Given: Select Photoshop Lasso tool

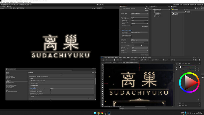Looking at the screenshot, I should coord(102,69).
